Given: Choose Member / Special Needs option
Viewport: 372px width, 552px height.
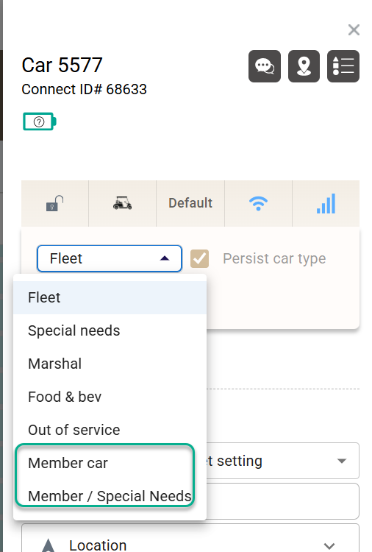Looking at the screenshot, I should click(110, 496).
